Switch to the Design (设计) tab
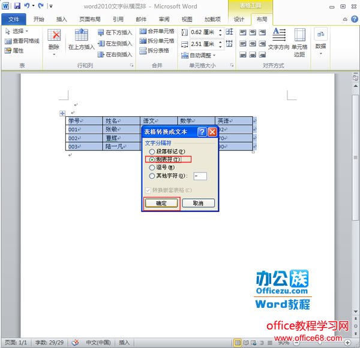This screenshot has width=360, height=348. click(239, 19)
